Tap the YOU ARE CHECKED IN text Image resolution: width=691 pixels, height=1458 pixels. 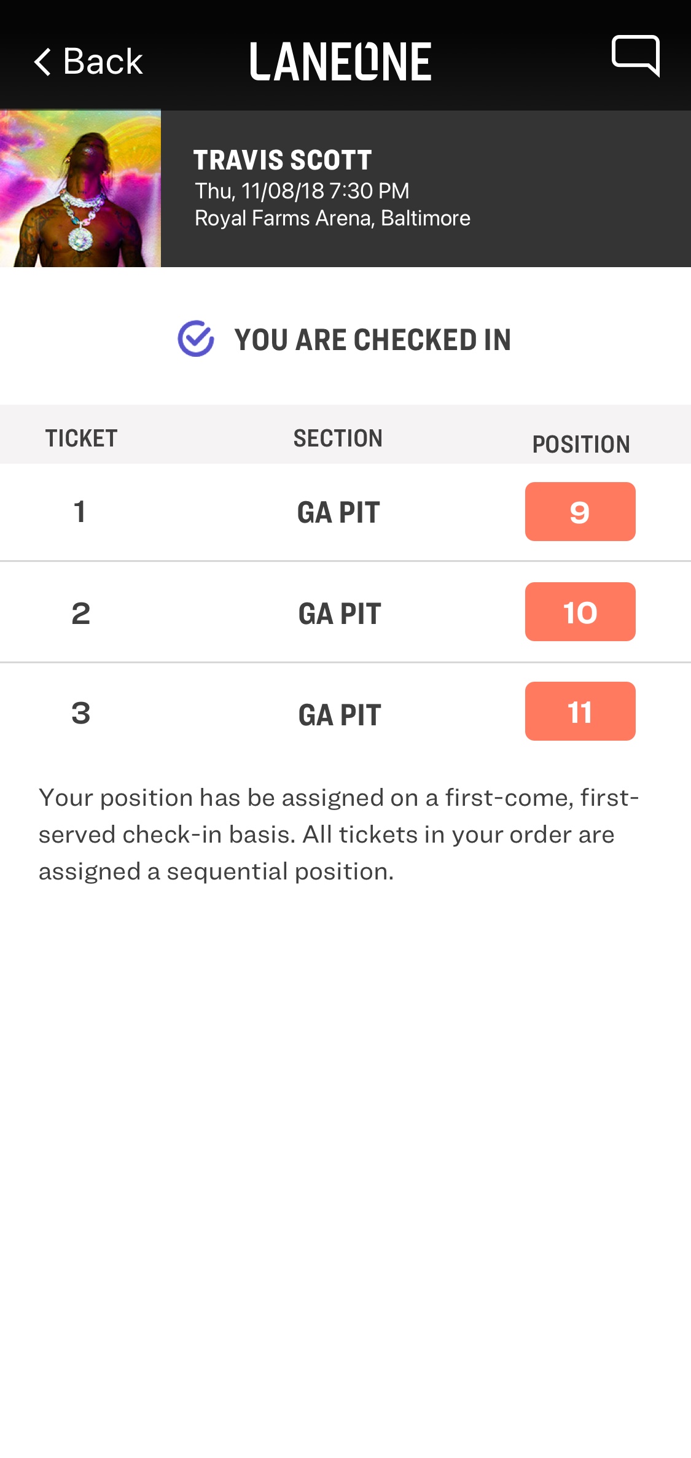pos(372,340)
